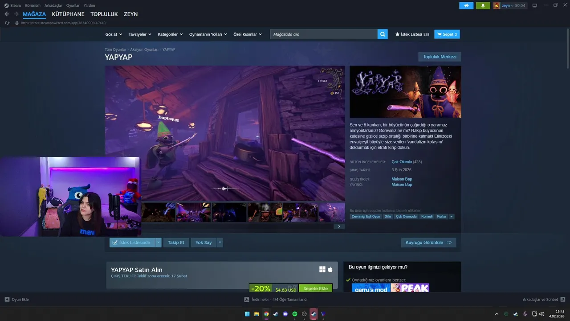Click the magnifier search button
The width and height of the screenshot is (570, 321).
pos(383,34)
